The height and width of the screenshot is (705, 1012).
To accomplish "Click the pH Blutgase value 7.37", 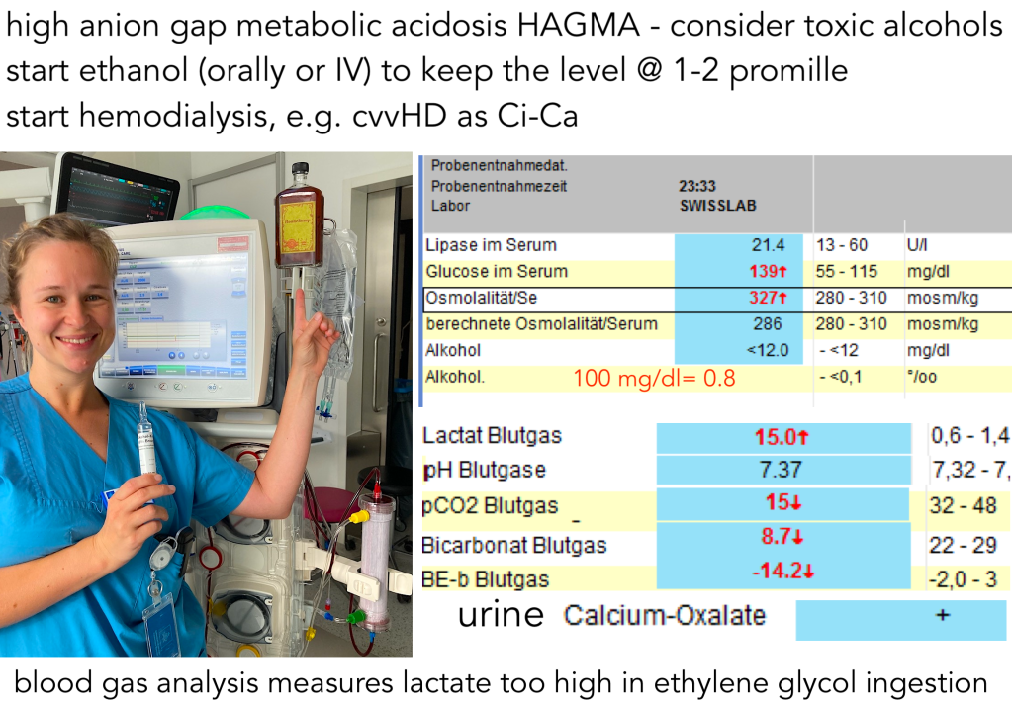I will [782, 470].
